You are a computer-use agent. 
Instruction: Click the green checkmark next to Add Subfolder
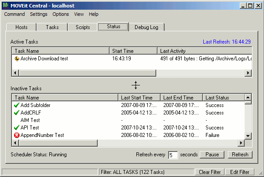[17, 105]
